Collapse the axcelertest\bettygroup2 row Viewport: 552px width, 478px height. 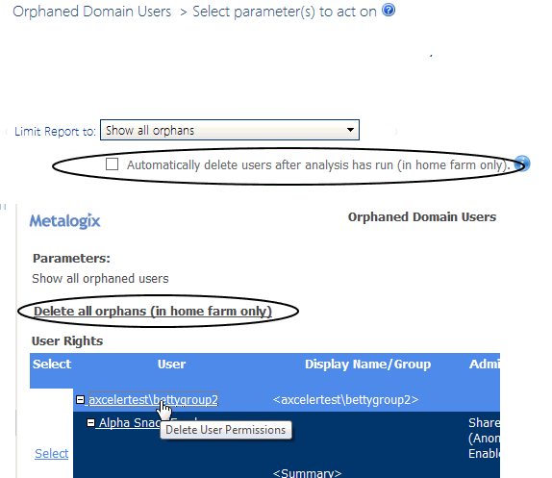[80, 399]
